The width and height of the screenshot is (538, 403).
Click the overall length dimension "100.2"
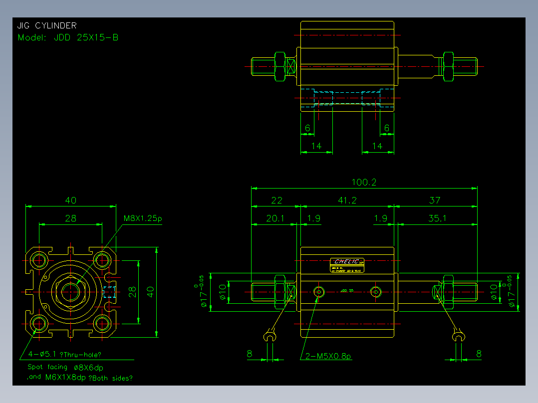[364, 182]
